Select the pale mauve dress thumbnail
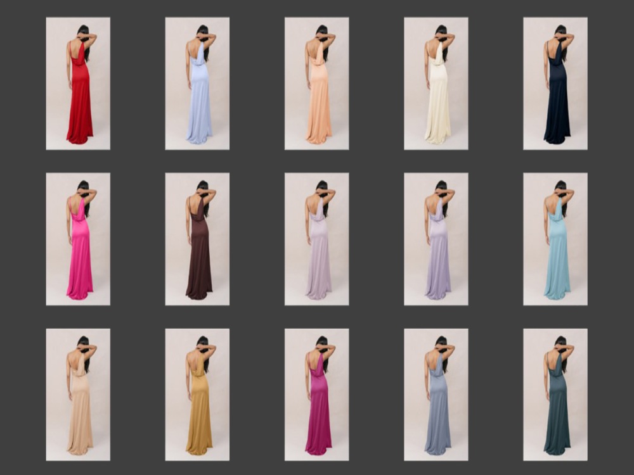This screenshot has width=634, height=475. pos(316,239)
